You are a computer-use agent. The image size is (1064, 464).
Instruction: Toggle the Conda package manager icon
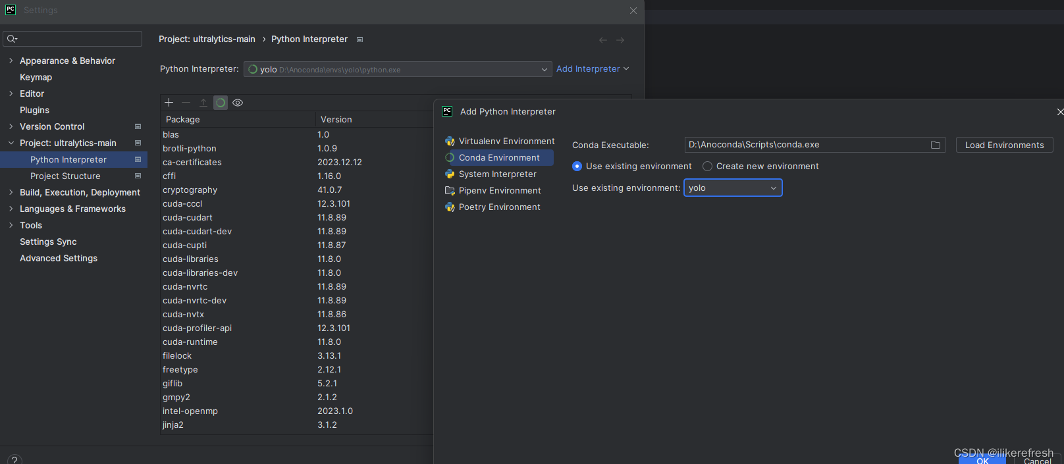pos(221,103)
